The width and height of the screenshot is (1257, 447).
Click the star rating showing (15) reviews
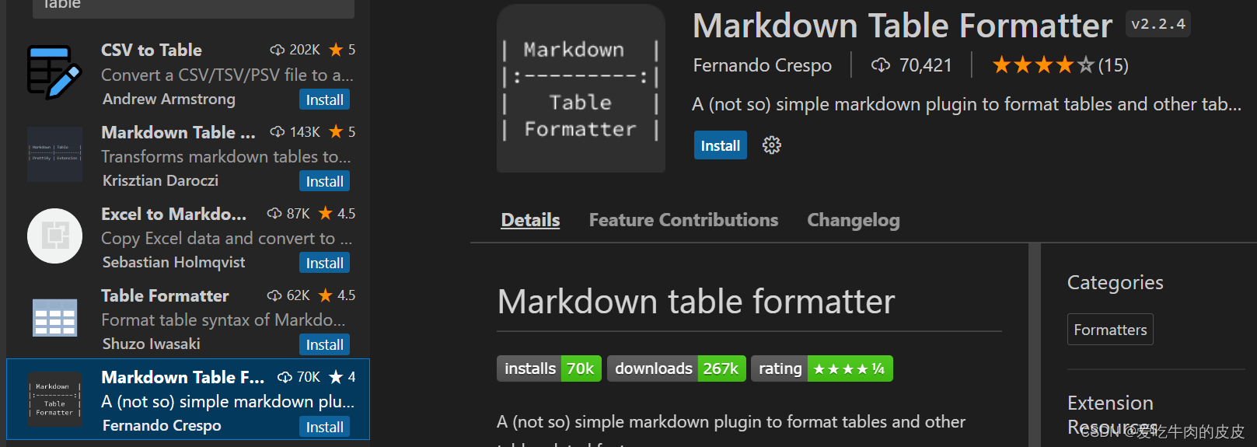1060,65
